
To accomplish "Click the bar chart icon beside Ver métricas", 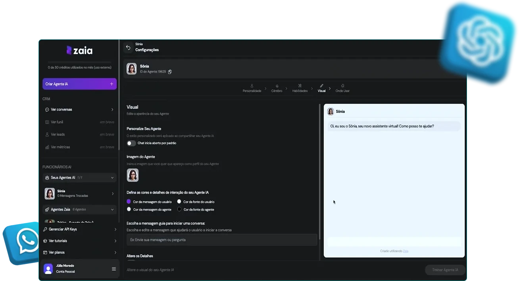I will coord(47,147).
